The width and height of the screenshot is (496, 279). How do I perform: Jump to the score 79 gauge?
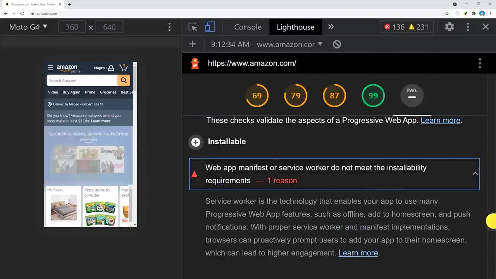296,95
